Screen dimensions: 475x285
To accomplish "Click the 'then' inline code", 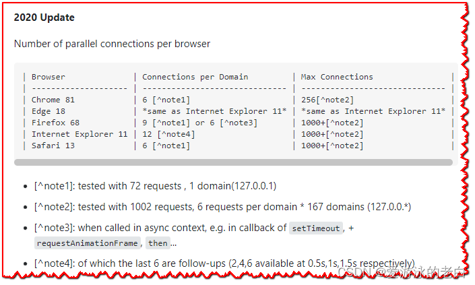I will [158, 243].
